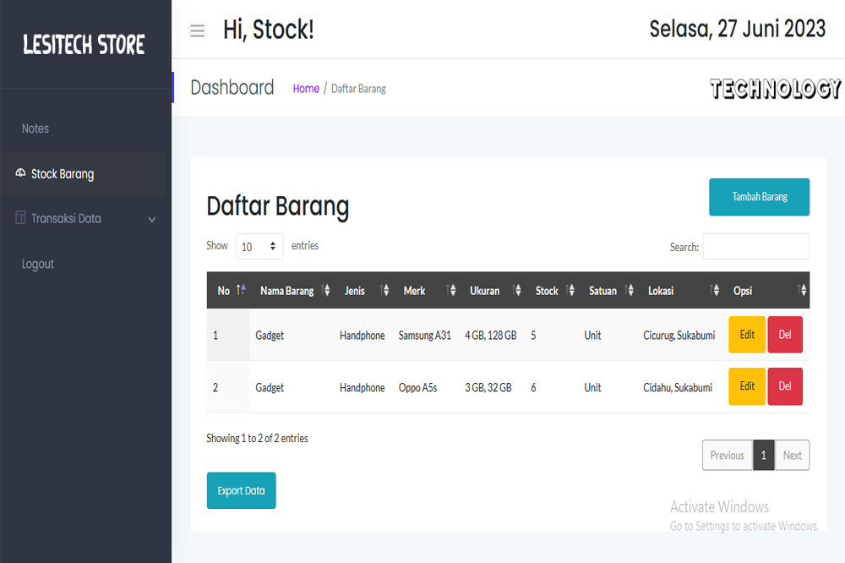845x563 pixels.
Task: Open Notes in the sidebar
Action: click(x=35, y=128)
